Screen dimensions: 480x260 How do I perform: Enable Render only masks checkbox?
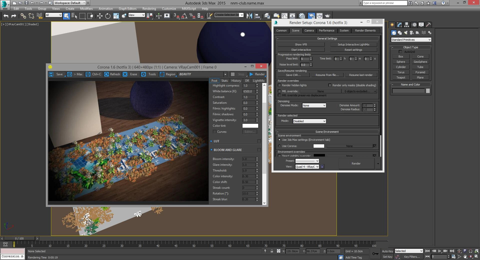pos(330,85)
